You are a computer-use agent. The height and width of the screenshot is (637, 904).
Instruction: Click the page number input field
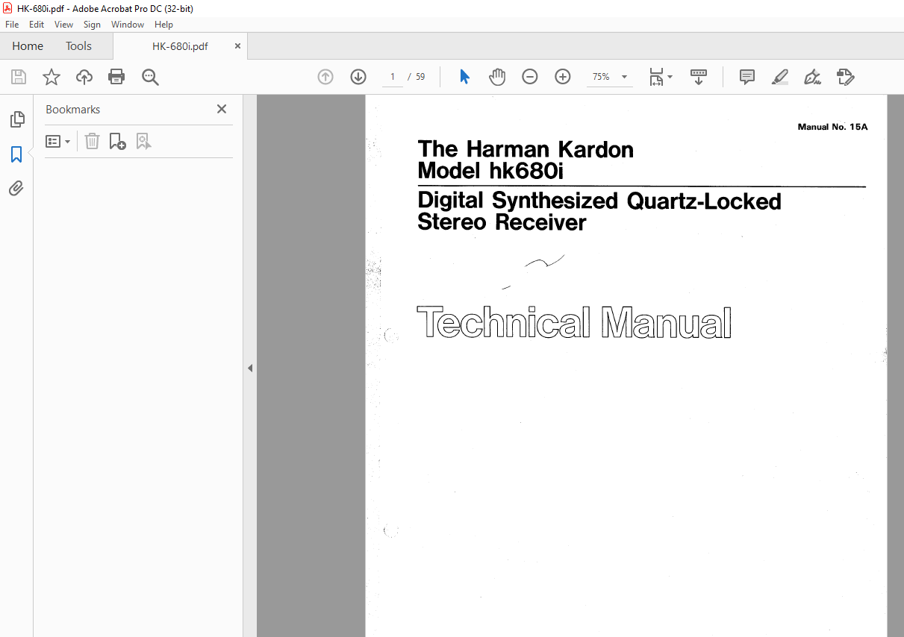pos(392,77)
